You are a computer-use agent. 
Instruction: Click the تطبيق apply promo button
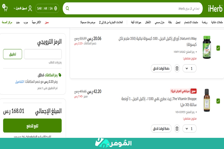13,54
